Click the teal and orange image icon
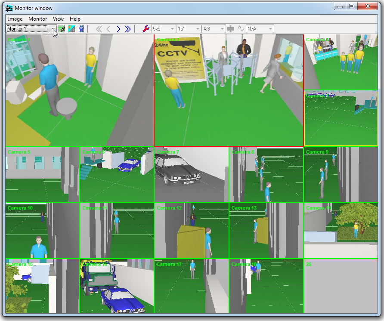This screenshot has width=384, height=321. point(71,29)
